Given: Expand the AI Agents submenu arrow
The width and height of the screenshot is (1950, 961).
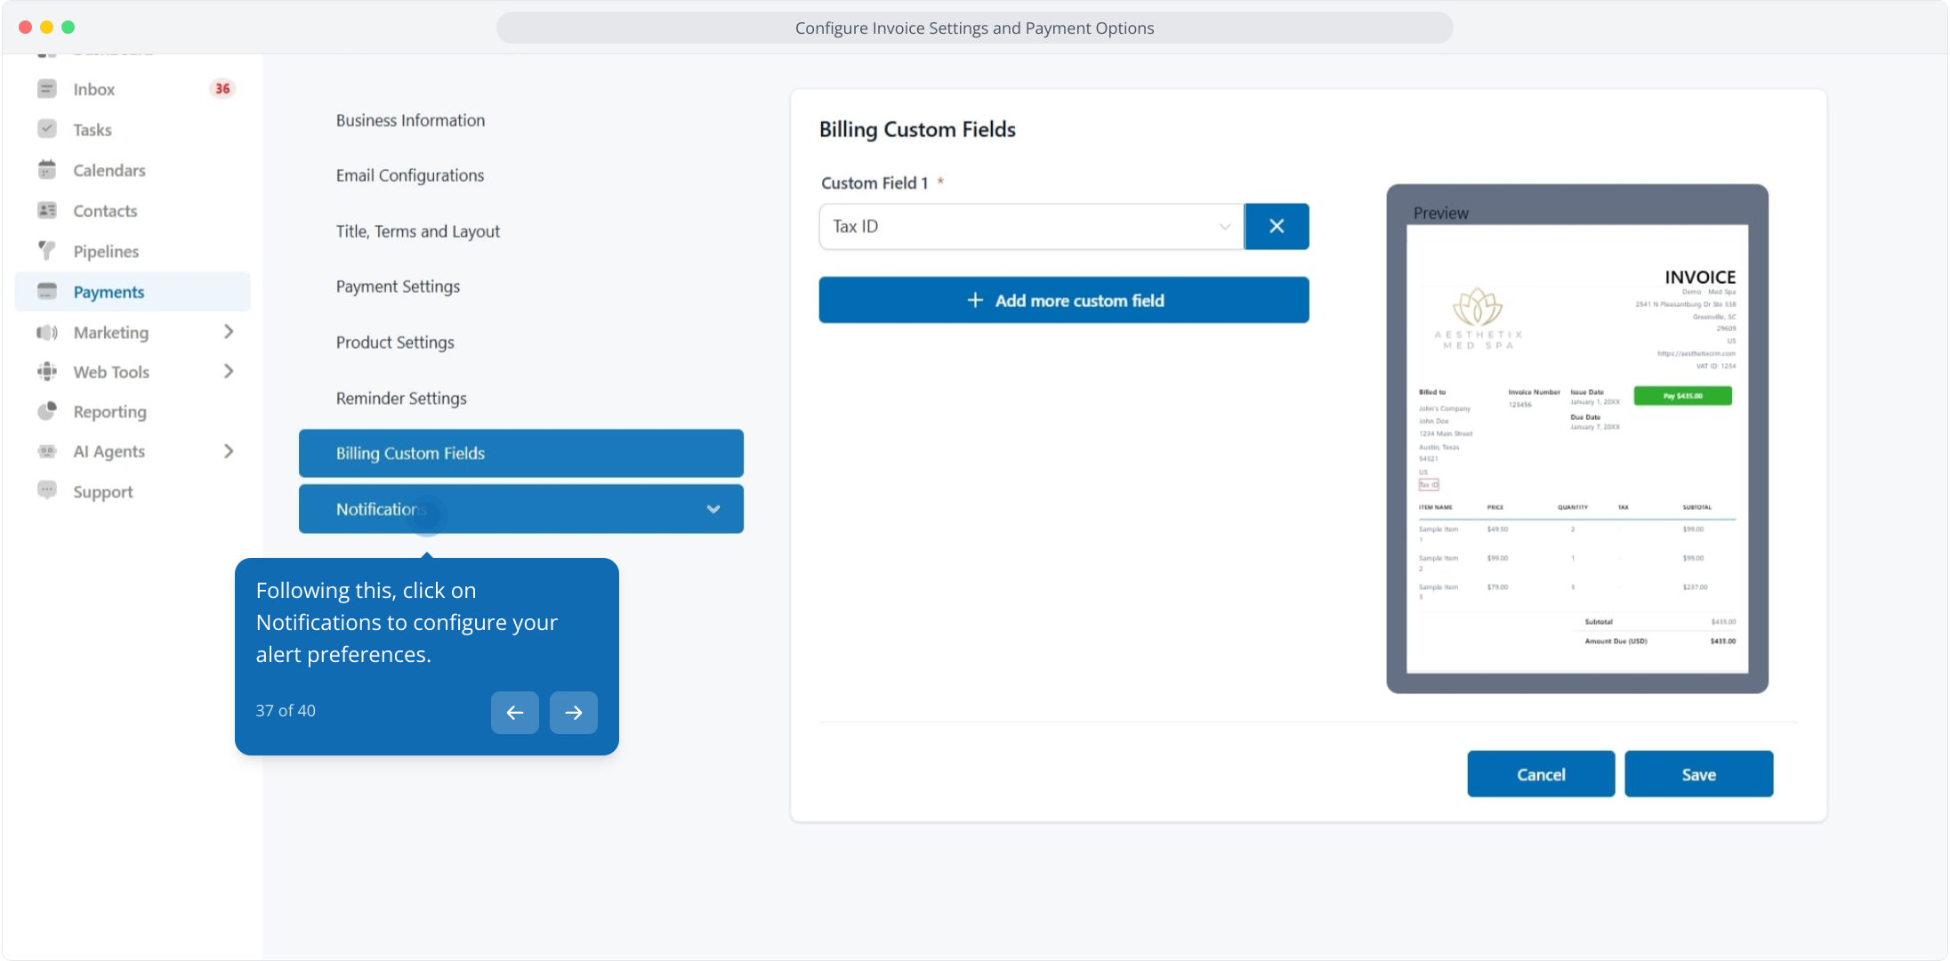Looking at the screenshot, I should (x=229, y=451).
